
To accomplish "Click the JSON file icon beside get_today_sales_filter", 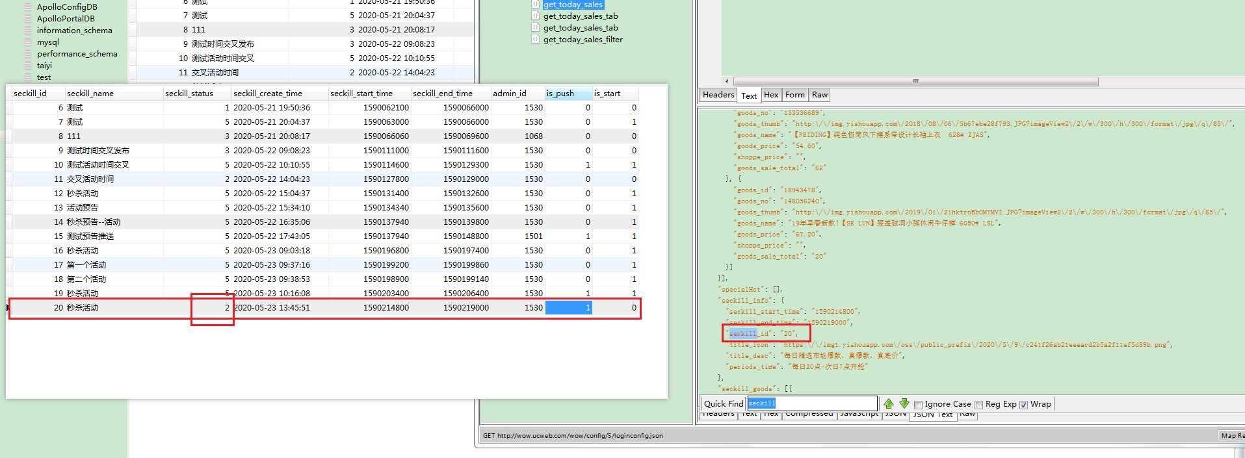I will click(x=535, y=39).
